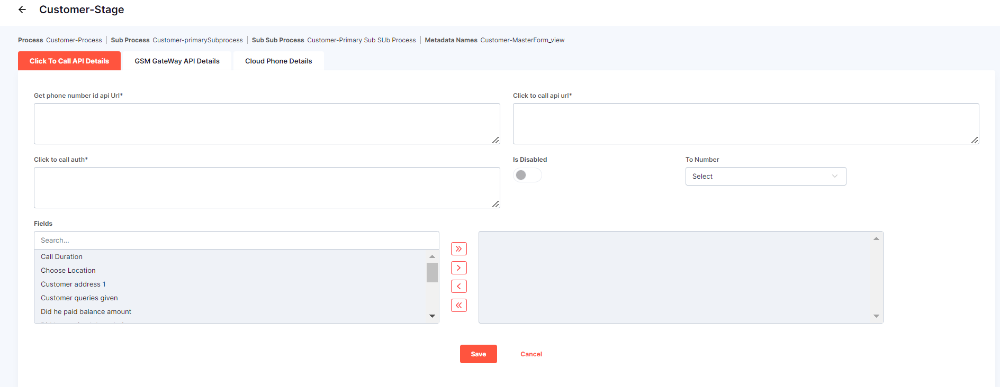Click selected list scroll down arrow
The height and width of the screenshot is (387, 1000).
point(876,316)
